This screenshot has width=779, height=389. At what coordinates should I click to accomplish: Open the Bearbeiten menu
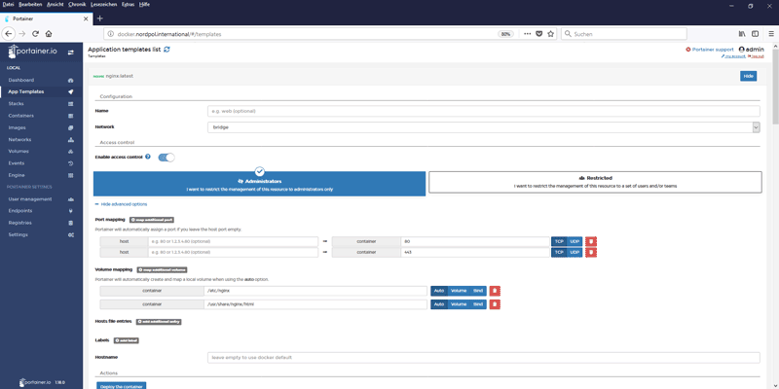coord(30,4)
